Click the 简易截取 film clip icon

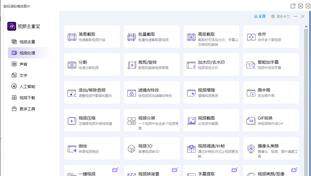pyautogui.click(x=72, y=37)
